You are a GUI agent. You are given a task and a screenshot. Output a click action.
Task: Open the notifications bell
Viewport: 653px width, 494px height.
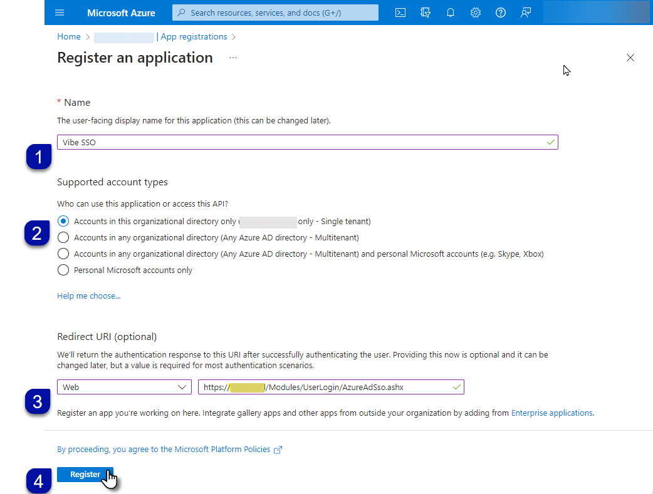(x=450, y=13)
